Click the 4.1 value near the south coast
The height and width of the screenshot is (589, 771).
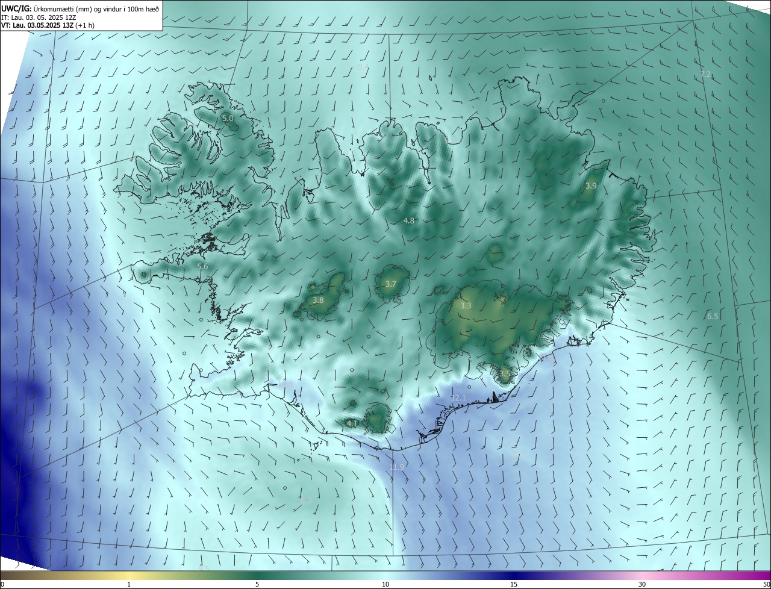pyautogui.click(x=352, y=424)
